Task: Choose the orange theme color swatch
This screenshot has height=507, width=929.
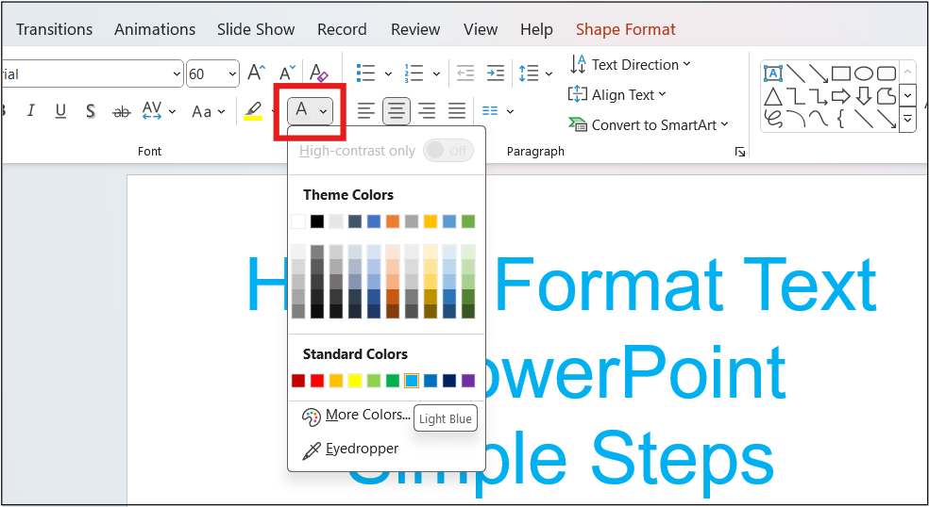Action: click(392, 221)
